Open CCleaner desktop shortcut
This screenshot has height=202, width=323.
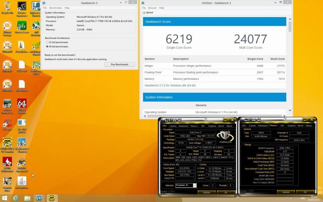[7, 124]
